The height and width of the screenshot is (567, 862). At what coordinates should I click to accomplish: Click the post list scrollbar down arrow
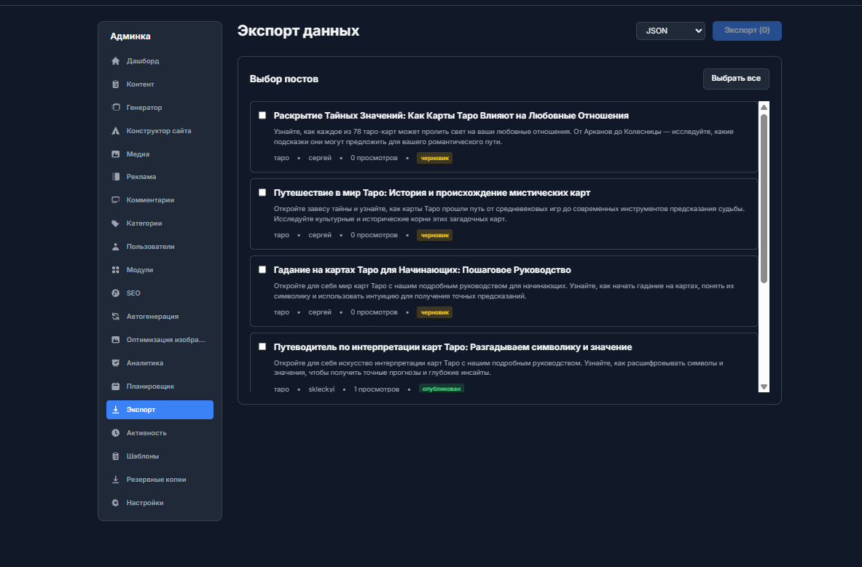tap(764, 386)
